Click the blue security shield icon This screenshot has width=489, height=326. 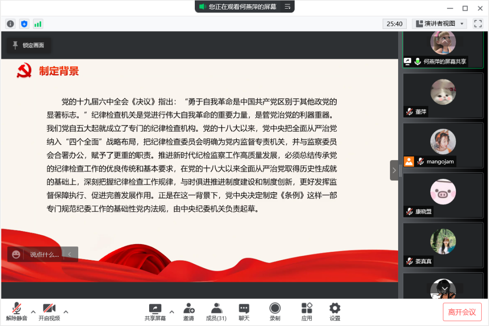coord(24,24)
